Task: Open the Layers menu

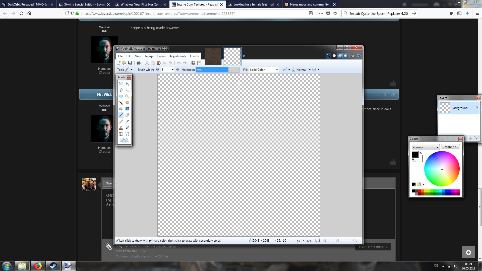Action: click(x=161, y=56)
